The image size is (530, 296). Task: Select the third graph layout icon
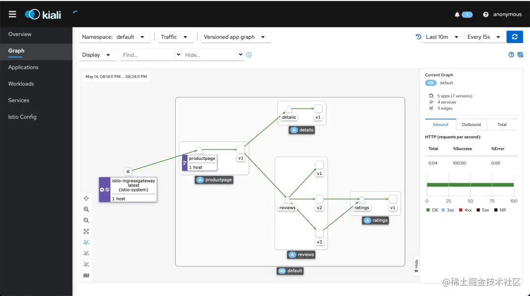coord(86,265)
